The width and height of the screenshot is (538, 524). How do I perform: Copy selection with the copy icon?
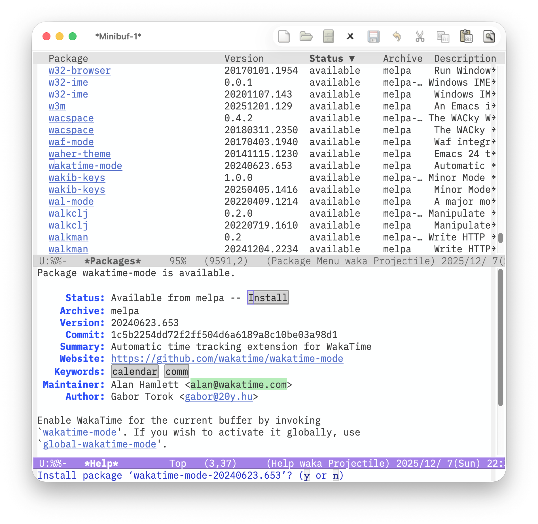[x=443, y=36]
